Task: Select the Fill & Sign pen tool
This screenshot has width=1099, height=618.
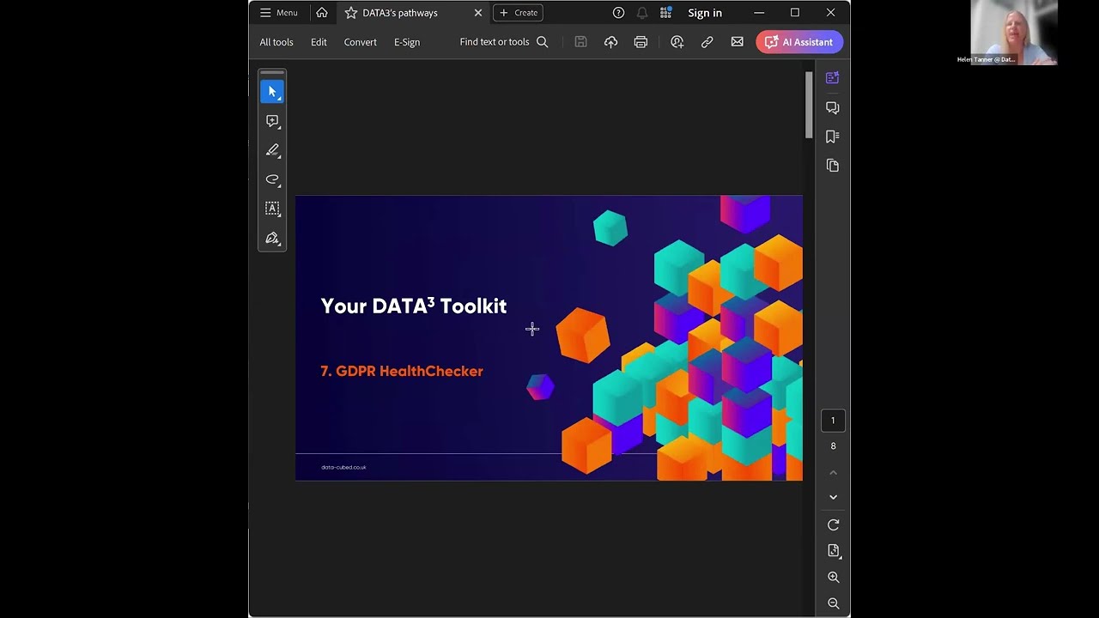Action: 272,238
